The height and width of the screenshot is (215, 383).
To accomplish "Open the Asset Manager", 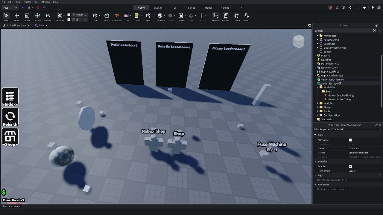I will pos(247,17).
